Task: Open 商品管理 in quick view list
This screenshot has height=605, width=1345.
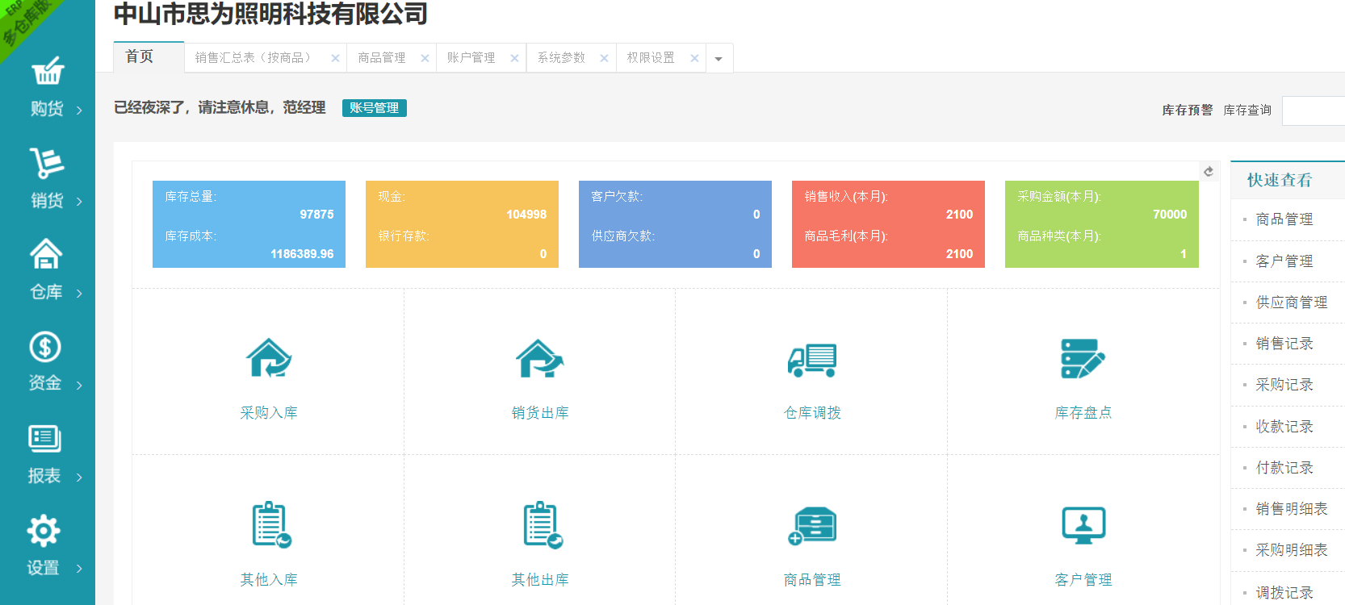Action: [x=1284, y=219]
